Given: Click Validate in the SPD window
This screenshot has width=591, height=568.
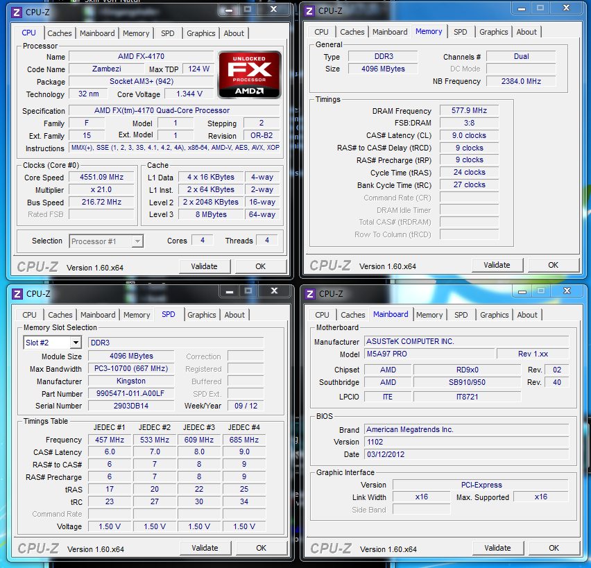Looking at the screenshot, I should [x=205, y=548].
